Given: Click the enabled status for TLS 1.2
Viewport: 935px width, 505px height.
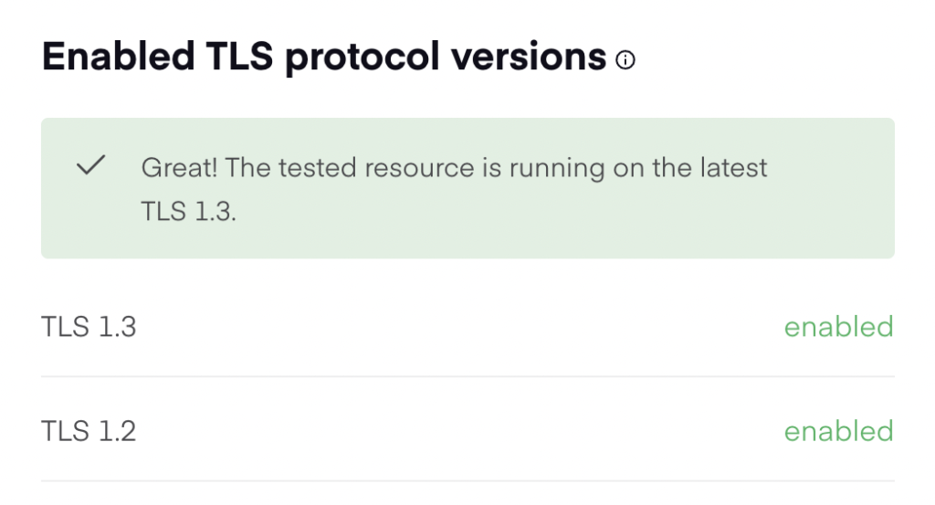Looking at the screenshot, I should click(838, 431).
